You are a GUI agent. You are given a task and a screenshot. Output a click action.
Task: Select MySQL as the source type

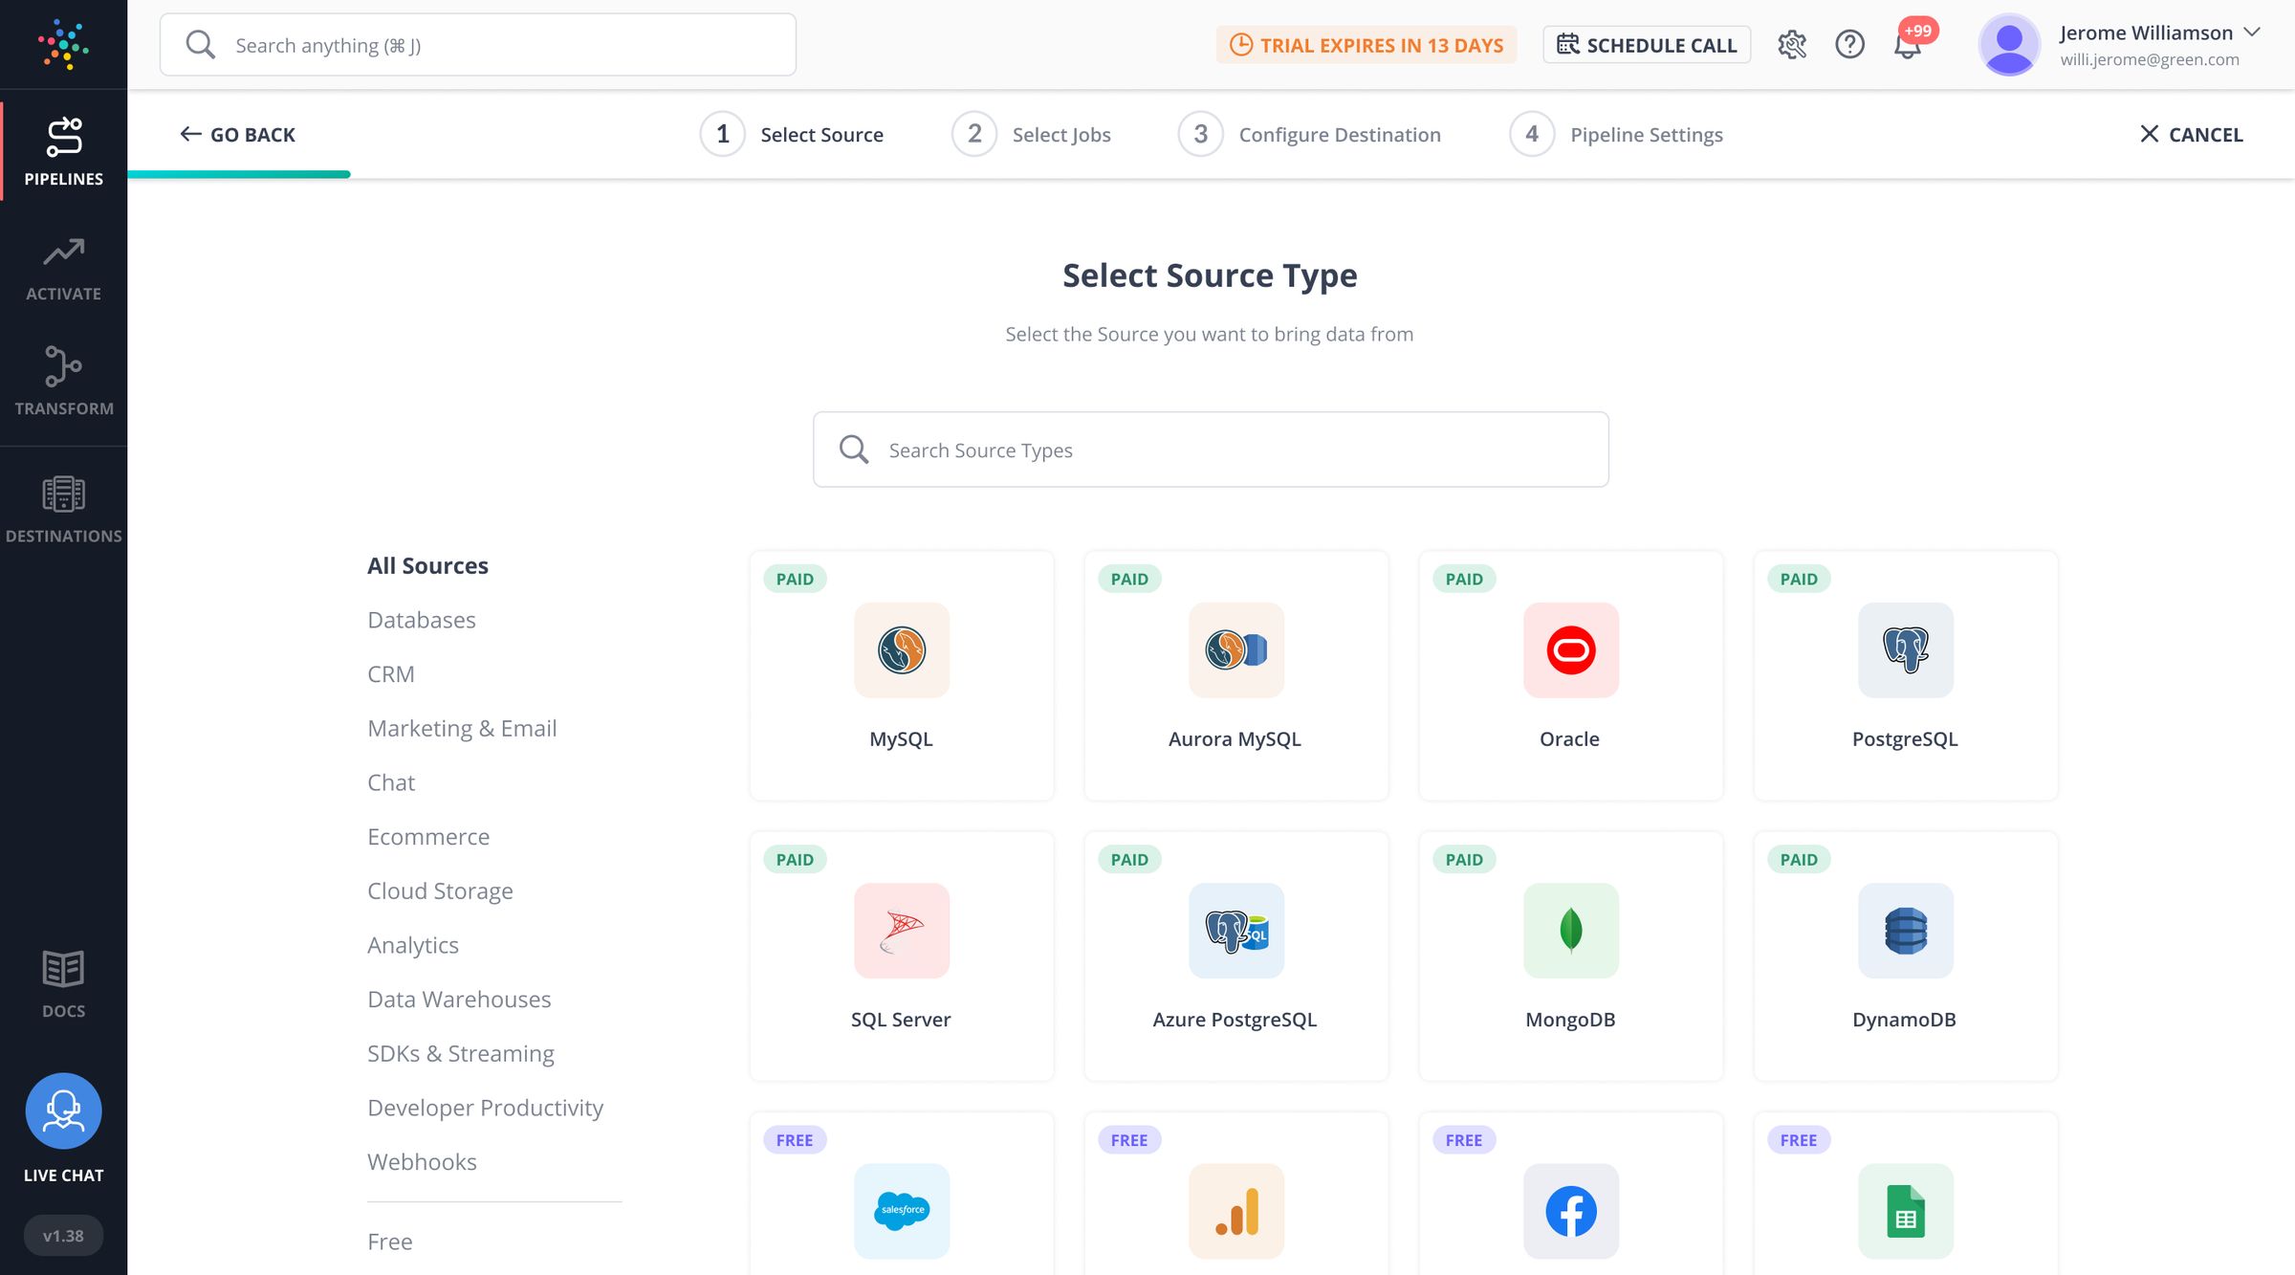pos(901,674)
